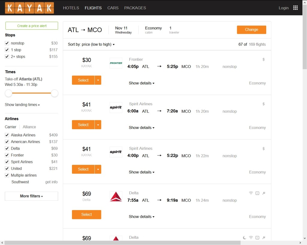This screenshot has height=245, width=307.
Task: Click the Wi-Fi icon on the Delta flight
Action: (251, 193)
